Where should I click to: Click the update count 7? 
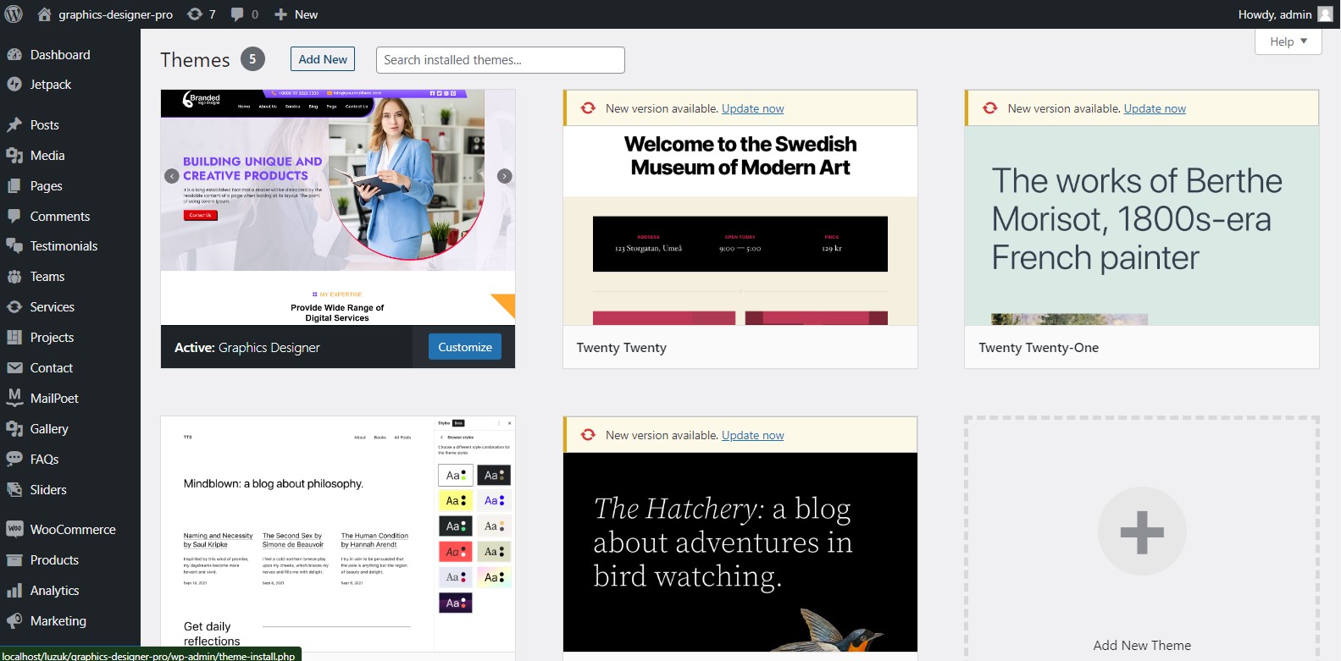click(212, 14)
